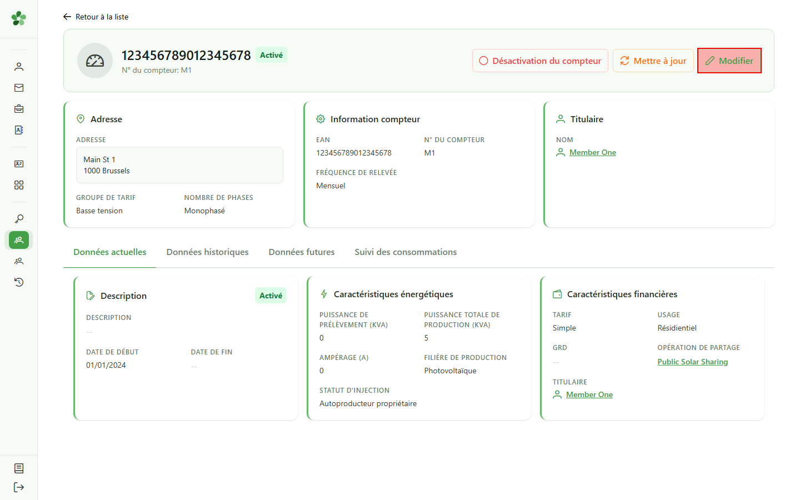Open the key sidebar icon

(19, 219)
